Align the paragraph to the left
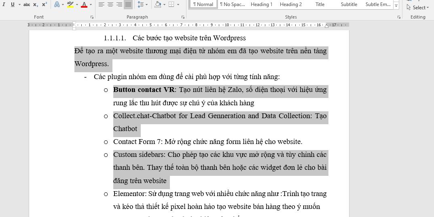The image size is (434, 217). pyautogui.click(x=101, y=4)
